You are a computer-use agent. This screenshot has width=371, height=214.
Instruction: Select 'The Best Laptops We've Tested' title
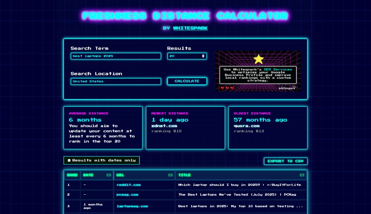(237, 195)
